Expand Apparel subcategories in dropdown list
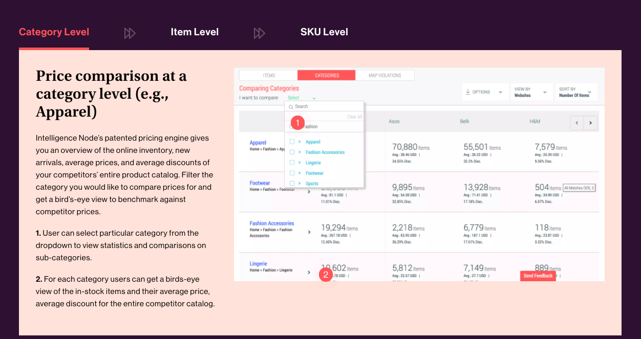641x339 pixels. pyautogui.click(x=300, y=142)
